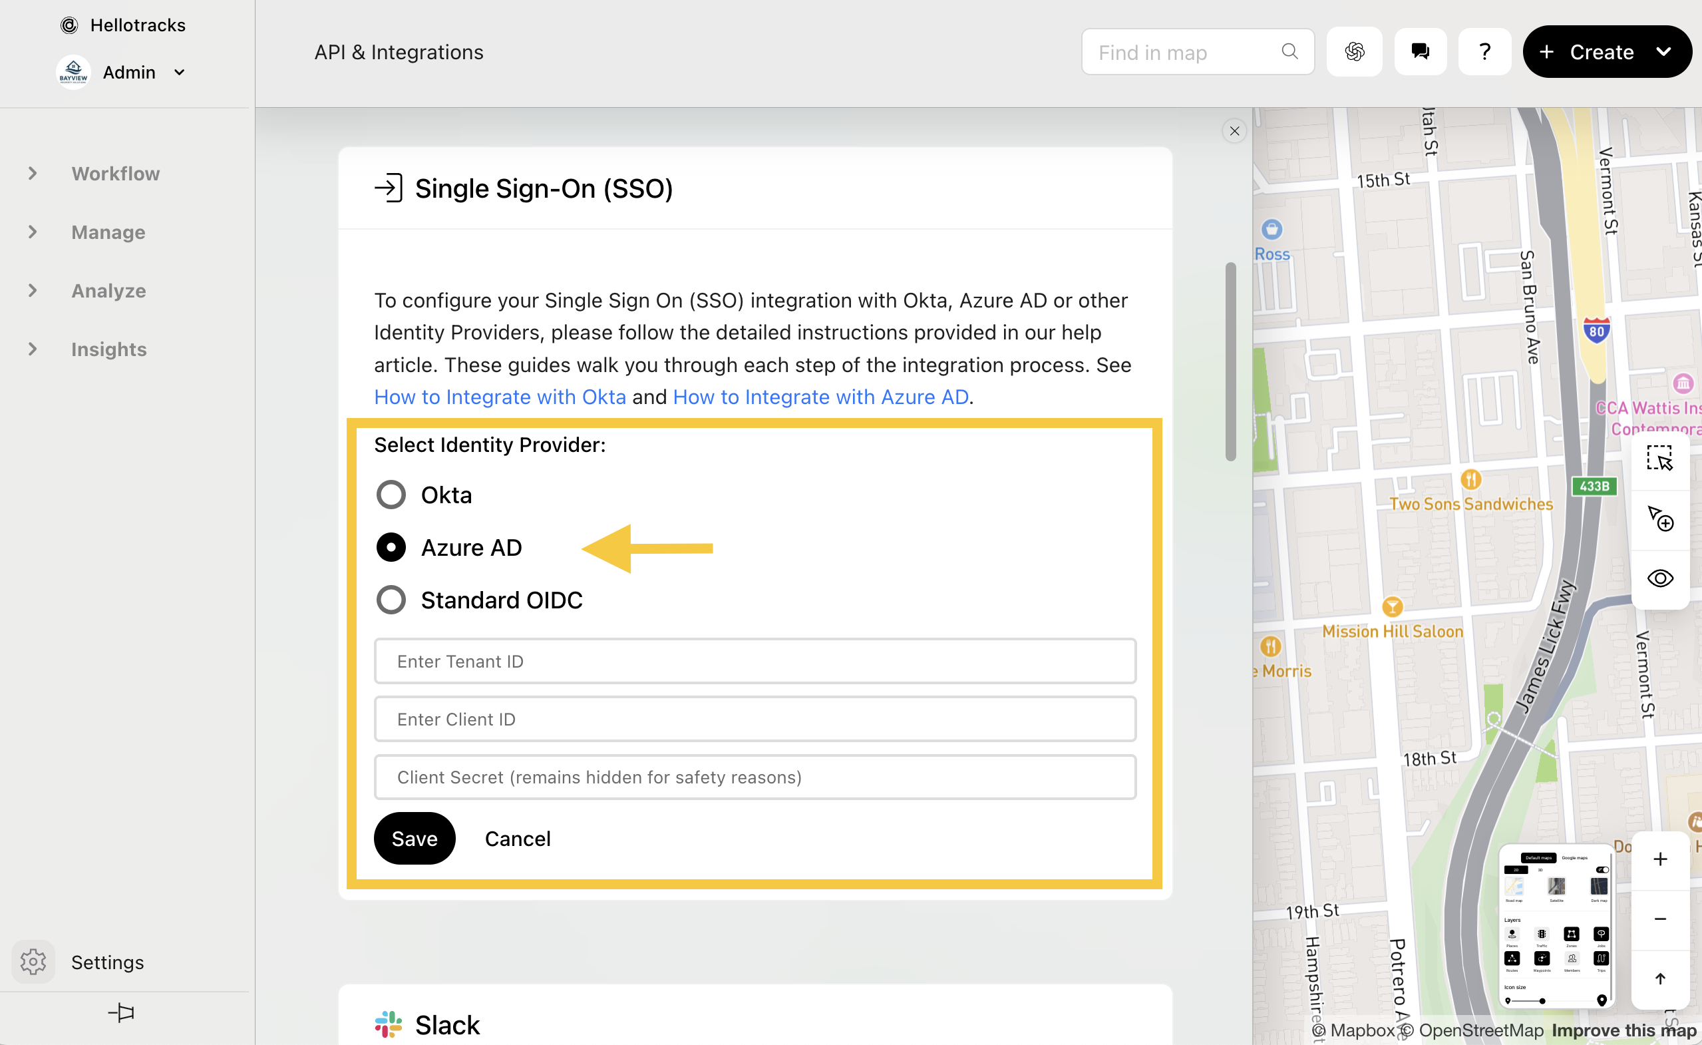The width and height of the screenshot is (1702, 1045).
Task: Open the Analyze menu item
Action: click(x=108, y=290)
